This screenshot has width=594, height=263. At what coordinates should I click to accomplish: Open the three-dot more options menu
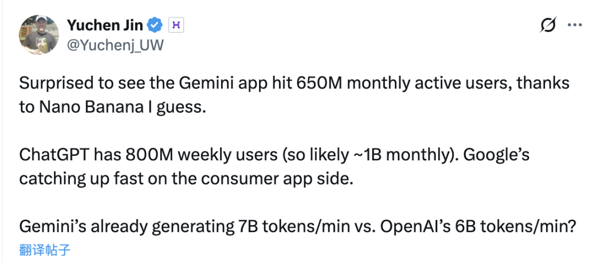(x=574, y=25)
